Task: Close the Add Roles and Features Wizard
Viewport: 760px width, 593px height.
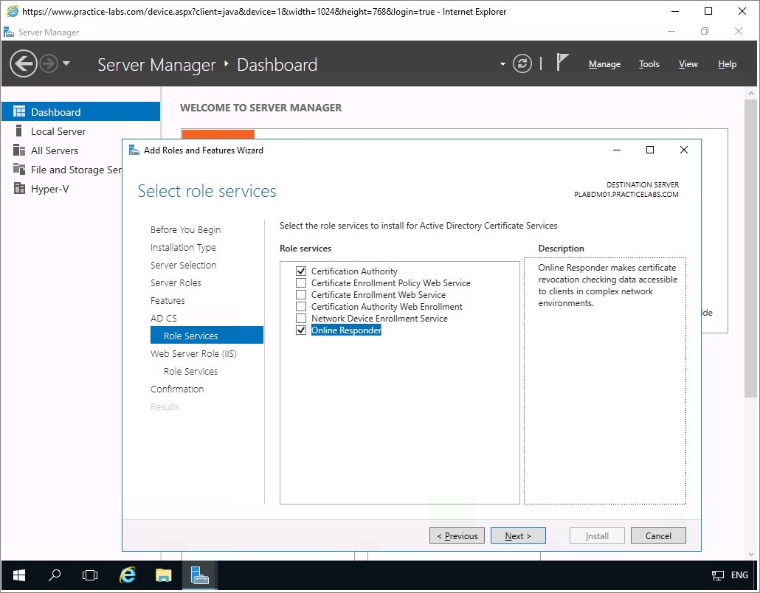Action: pyautogui.click(x=684, y=150)
